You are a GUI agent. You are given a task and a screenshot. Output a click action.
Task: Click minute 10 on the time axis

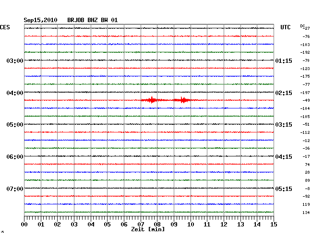click(x=191, y=225)
